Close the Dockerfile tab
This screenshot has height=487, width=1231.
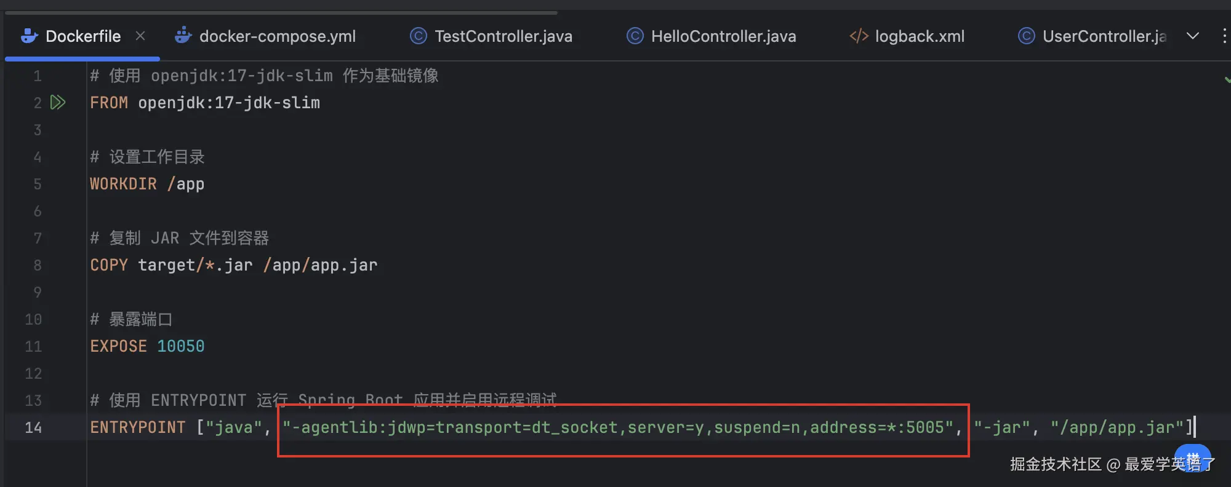140,36
